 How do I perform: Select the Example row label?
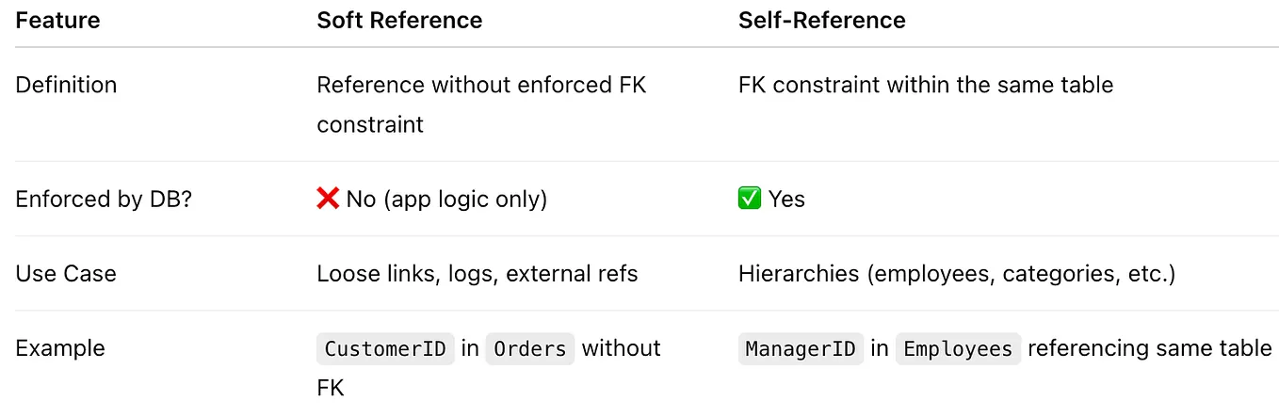click(x=60, y=348)
